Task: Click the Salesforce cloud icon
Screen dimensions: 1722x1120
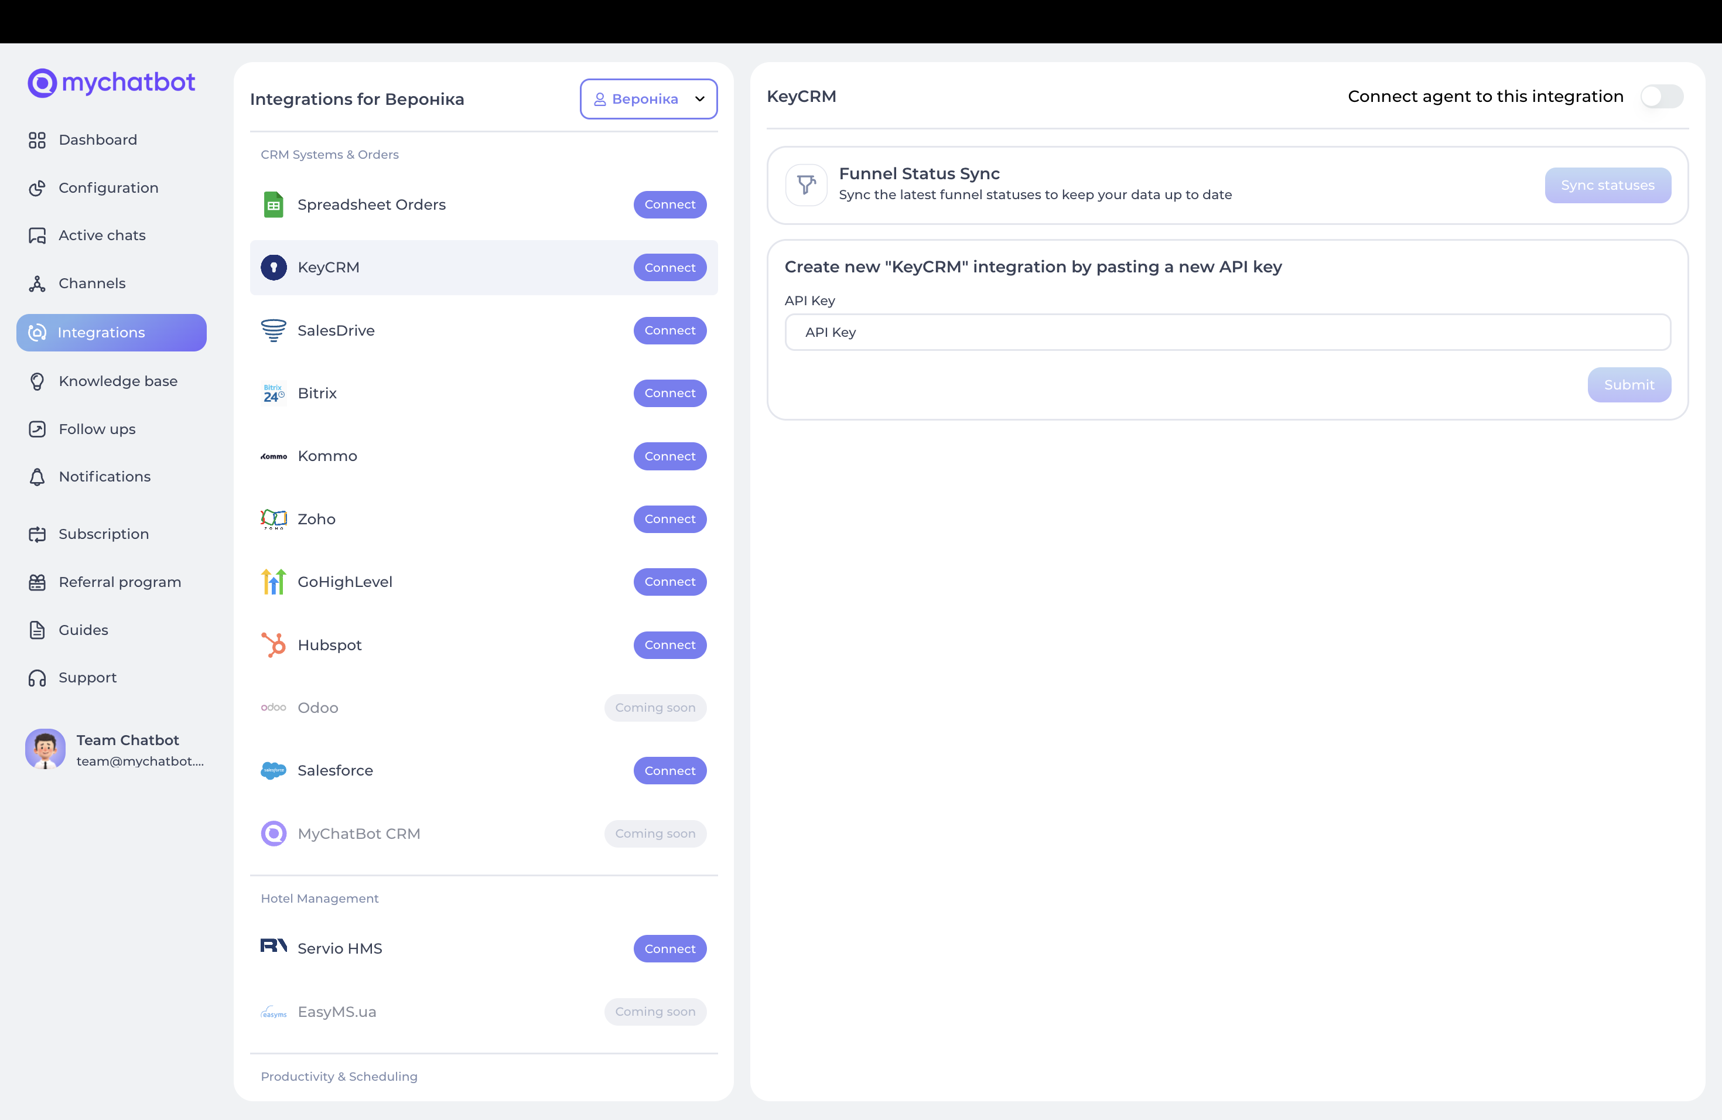Action: (x=274, y=770)
